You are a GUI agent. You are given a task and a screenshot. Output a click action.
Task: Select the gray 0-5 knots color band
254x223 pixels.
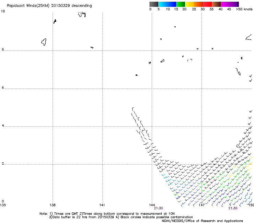(x=154, y=4)
